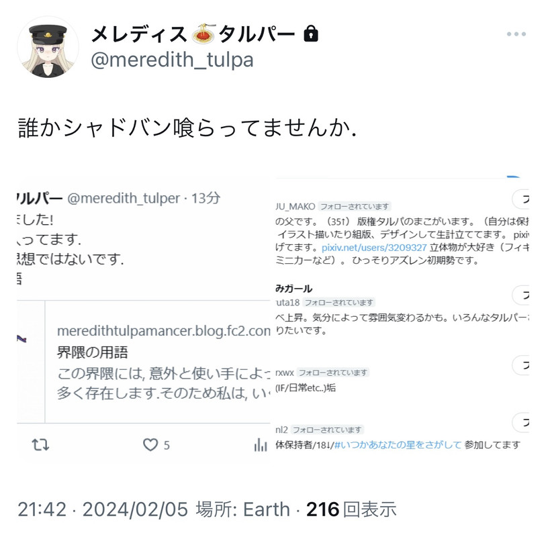Click the spaghetti emoji in the display name
The image size is (546, 537).
203,34
